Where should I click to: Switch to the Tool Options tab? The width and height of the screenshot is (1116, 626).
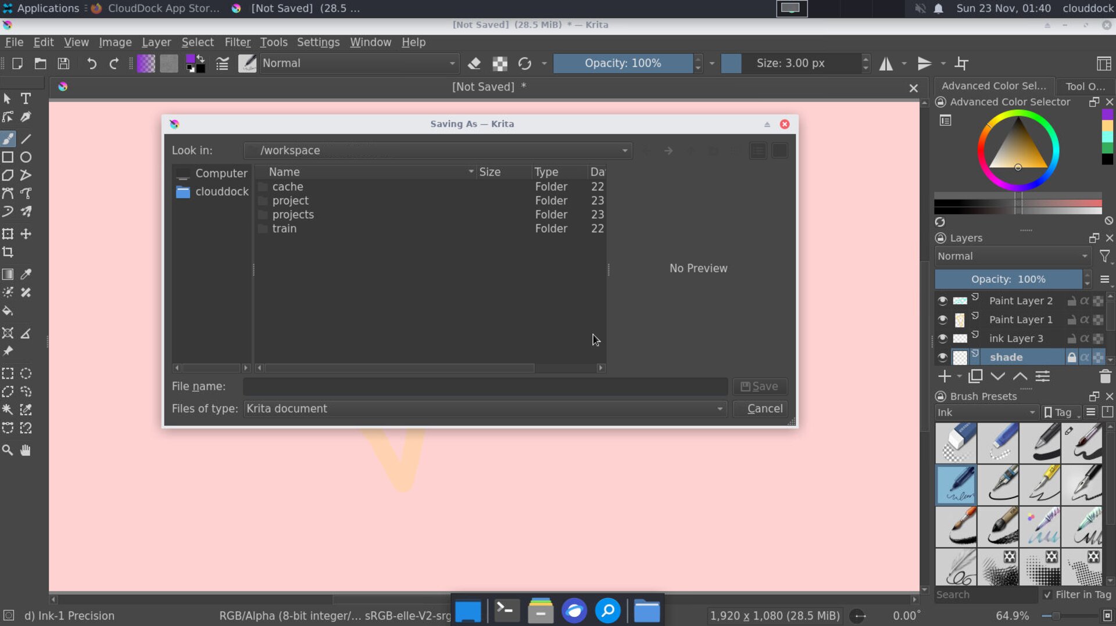tap(1085, 86)
